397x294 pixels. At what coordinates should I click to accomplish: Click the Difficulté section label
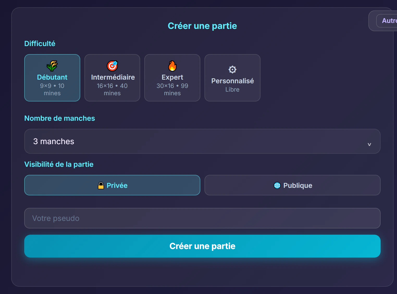[40, 43]
